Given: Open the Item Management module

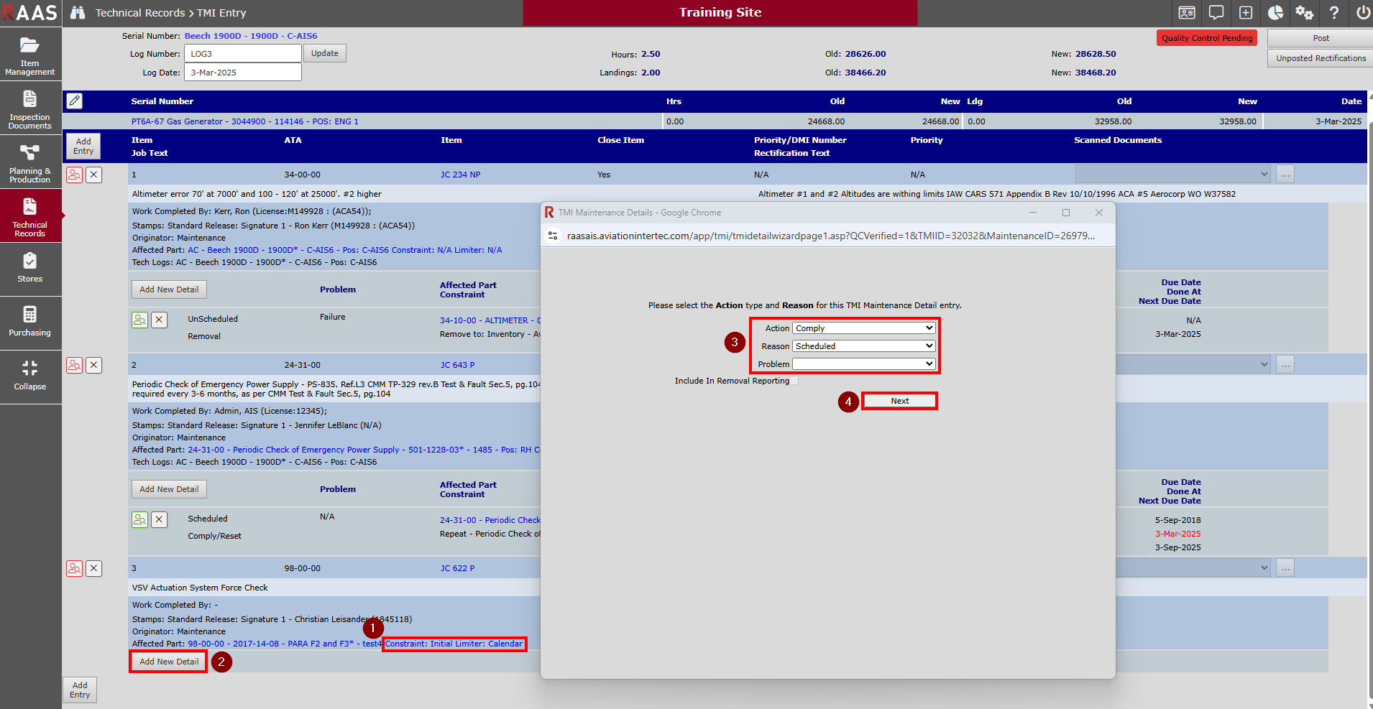Looking at the screenshot, I should coord(29,55).
